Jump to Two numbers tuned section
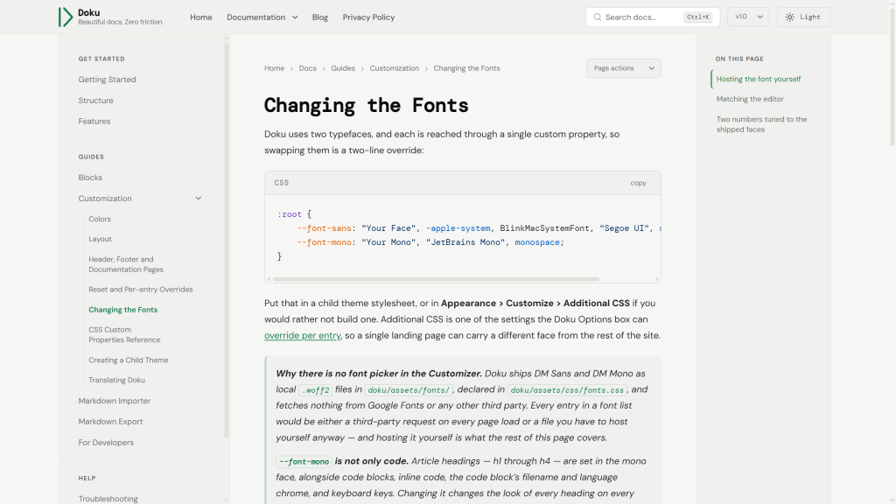 762,124
